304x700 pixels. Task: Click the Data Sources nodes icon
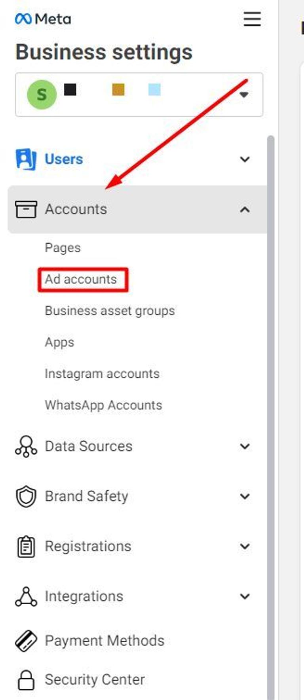pyautogui.click(x=26, y=446)
